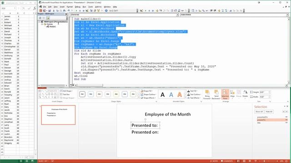The image size is (291, 163).
Task: Click the VBA Help question mark icon
Action: (106, 11)
